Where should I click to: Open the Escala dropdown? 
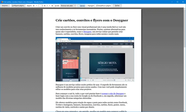tap(68, 6)
